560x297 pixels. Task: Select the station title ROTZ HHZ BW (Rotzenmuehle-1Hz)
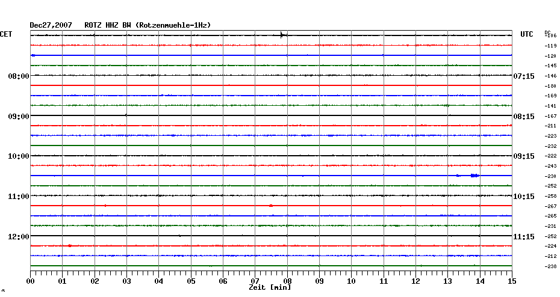point(148,25)
